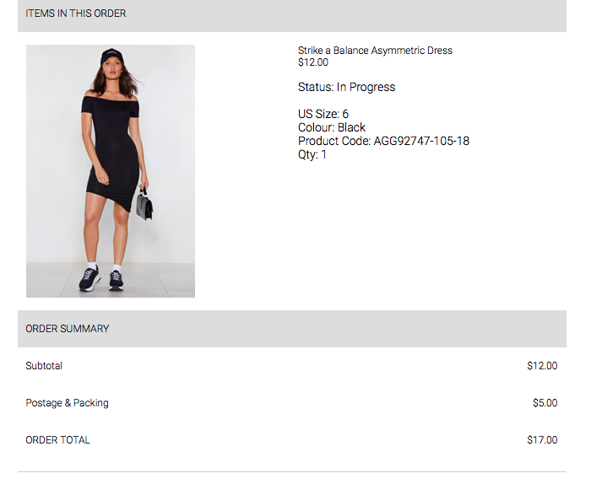This screenshot has width=602, height=484.
Task: Click the $17.00 order total amount
Action: [542, 440]
